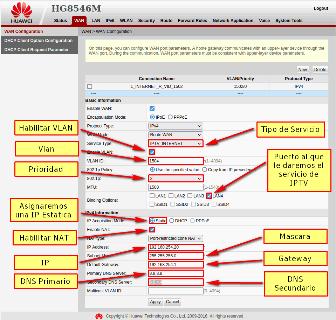Viewport: 336px width, 320px height.
Task: Click the Subnet Mask field
Action: pos(176,256)
